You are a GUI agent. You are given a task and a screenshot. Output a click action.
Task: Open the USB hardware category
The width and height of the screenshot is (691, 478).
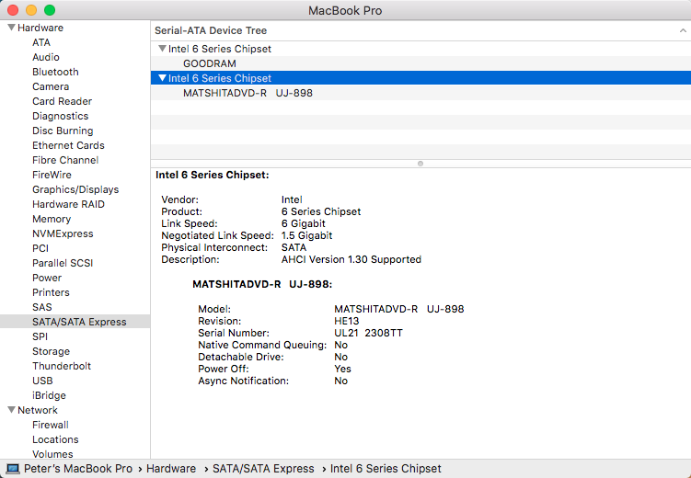(x=42, y=381)
